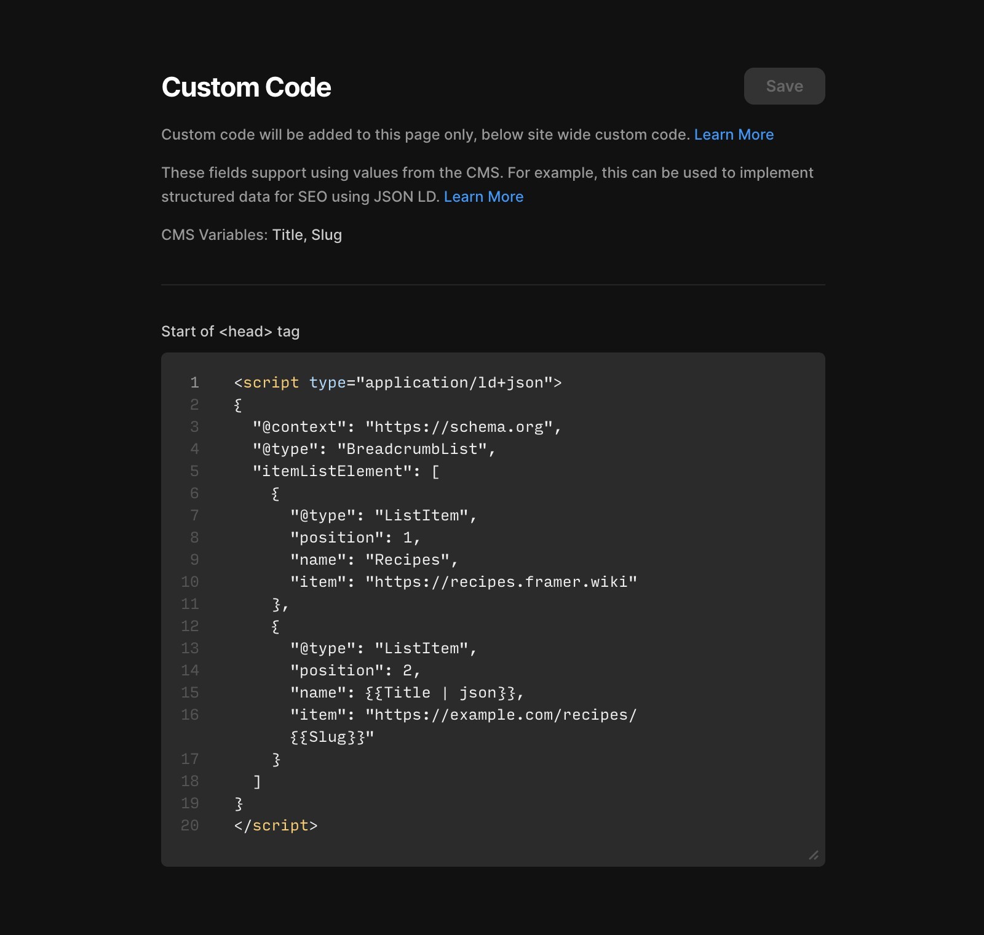
Task: Click the first "@type": "ListItem" line 7
Action: pyautogui.click(x=384, y=515)
